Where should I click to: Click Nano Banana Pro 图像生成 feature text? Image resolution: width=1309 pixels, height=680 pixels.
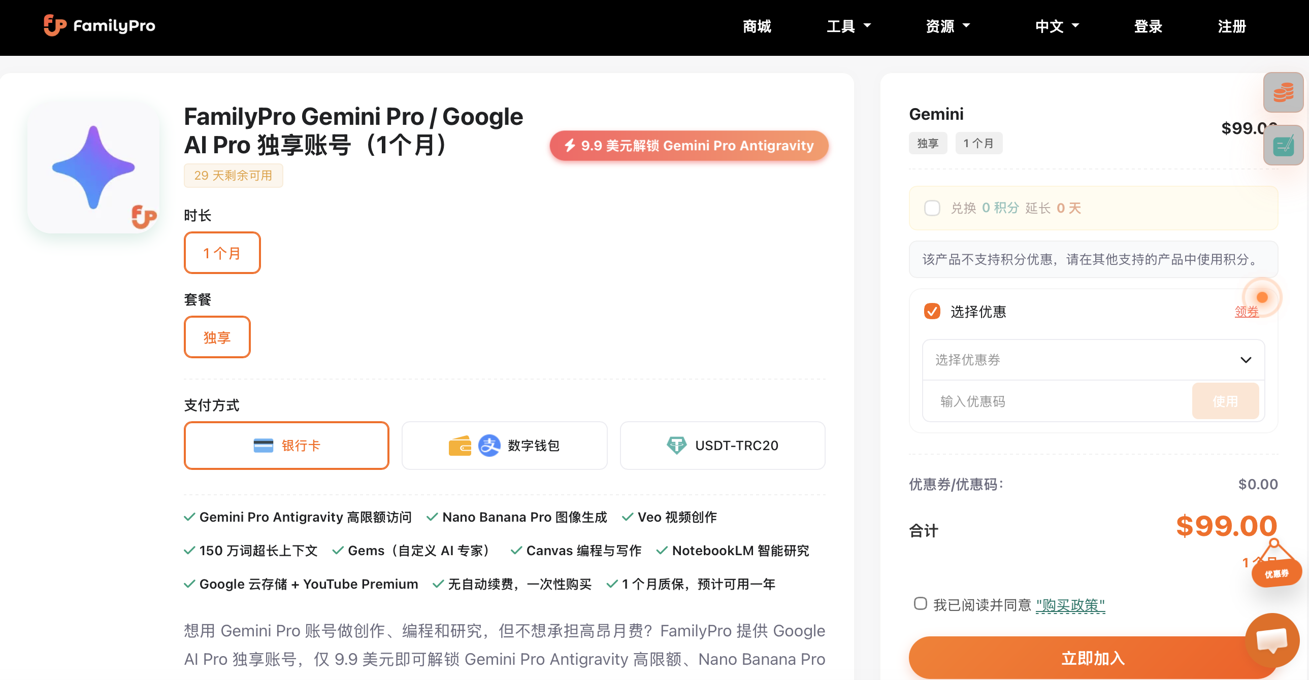point(525,517)
